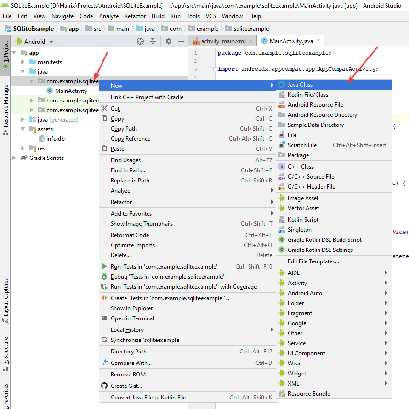The image size is (409, 409).
Task: Click the collapse all icon in Project panel
Action: tap(153, 41)
